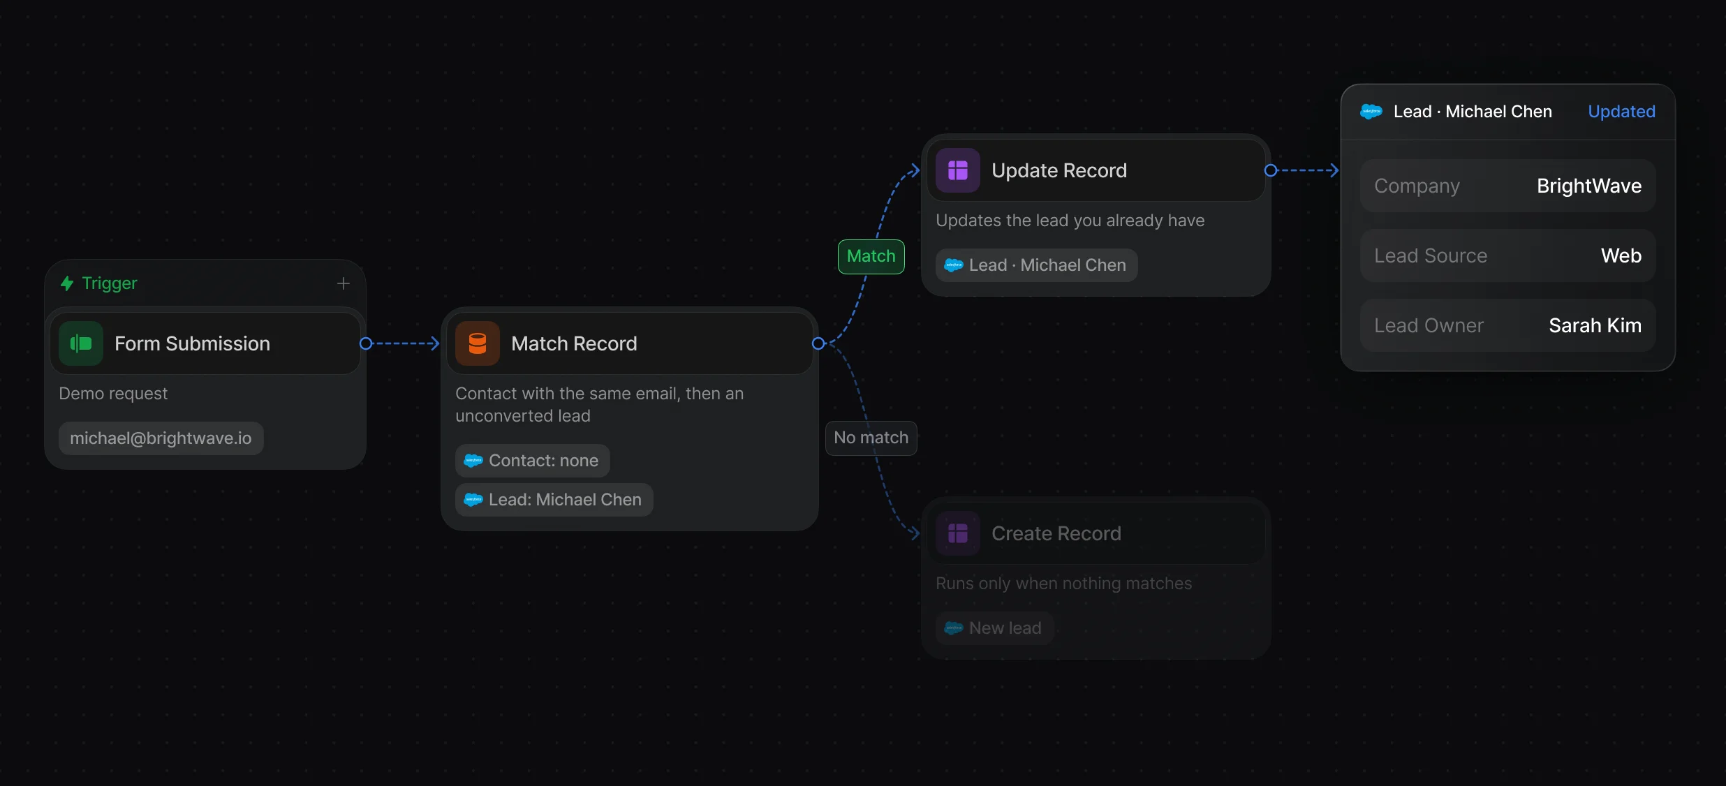Select the No match branch label
Screen dimensions: 1726x786
point(871,438)
